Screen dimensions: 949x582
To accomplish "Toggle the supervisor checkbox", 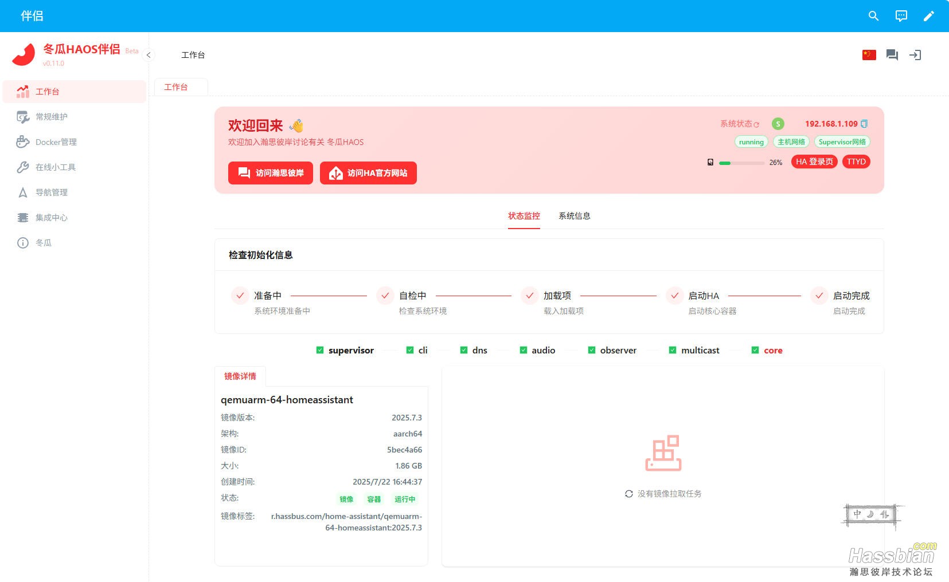I will coord(320,350).
